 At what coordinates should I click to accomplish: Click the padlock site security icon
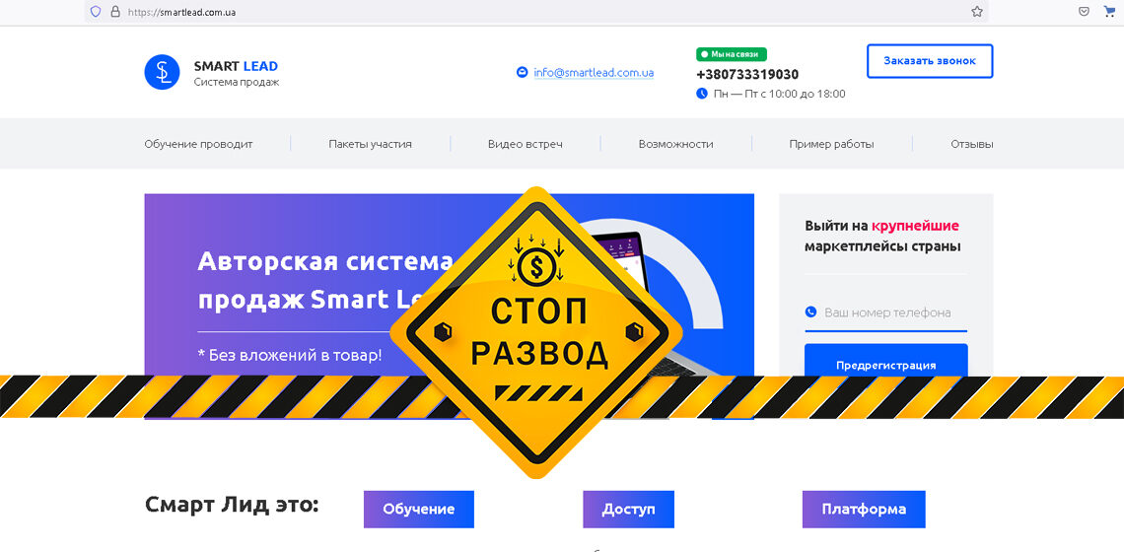pyautogui.click(x=114, y=12)
